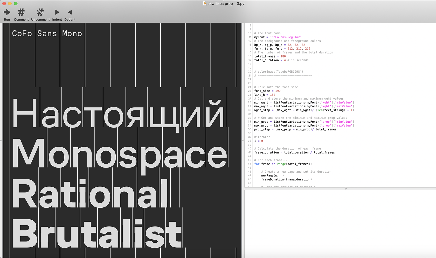Click the line 'frameDuration(frame_duration)'
The image size is (436, 258).
pyautogui.click(x=287, y=179)
